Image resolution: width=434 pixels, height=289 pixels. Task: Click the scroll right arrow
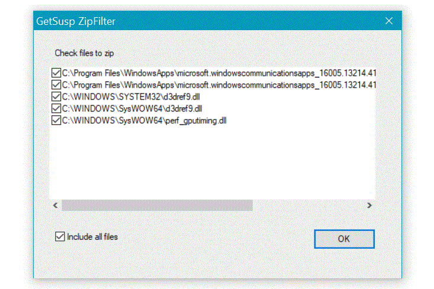coord(369,205)
